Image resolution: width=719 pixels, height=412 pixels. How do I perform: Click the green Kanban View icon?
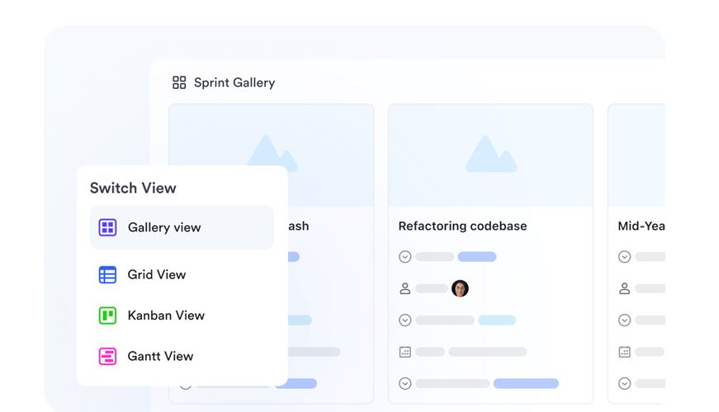pyautogui.click(x=107, y=315)
